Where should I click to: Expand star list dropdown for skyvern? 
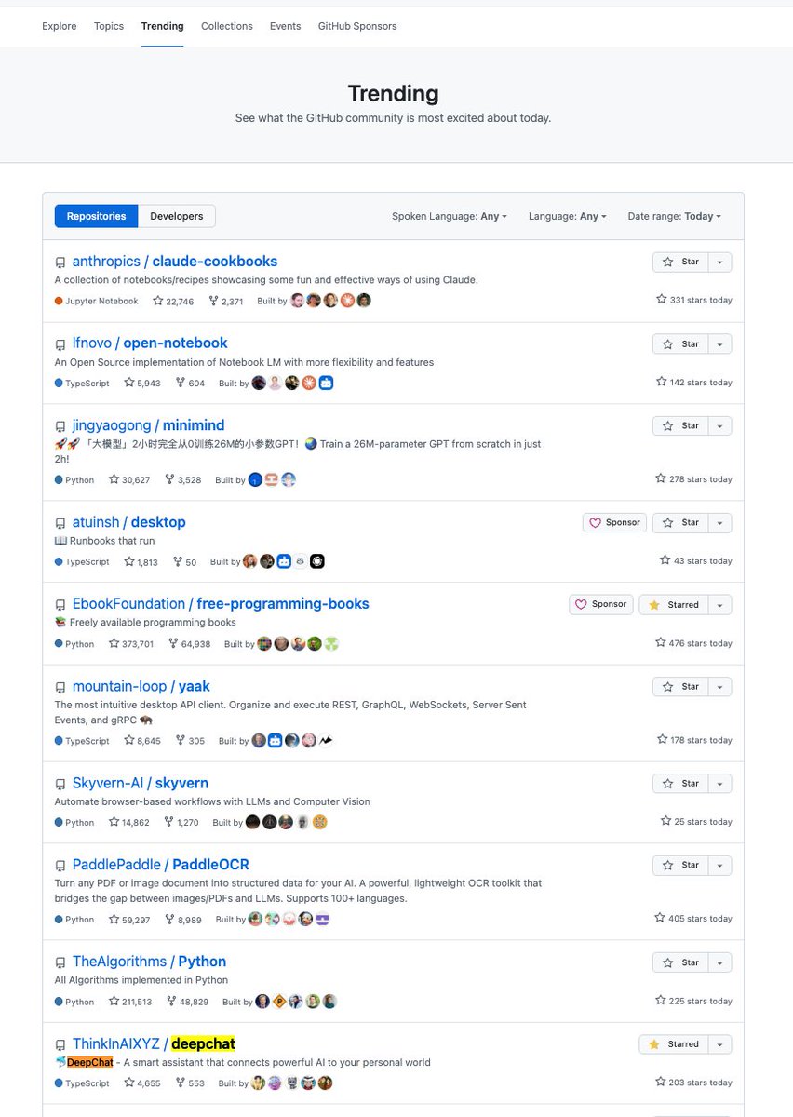click(x=720, y=783)
